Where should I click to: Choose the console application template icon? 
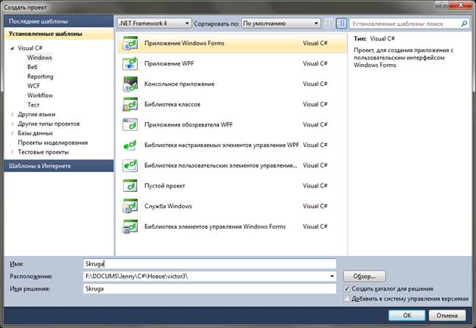pyautogui.click(x=130, y=84)
